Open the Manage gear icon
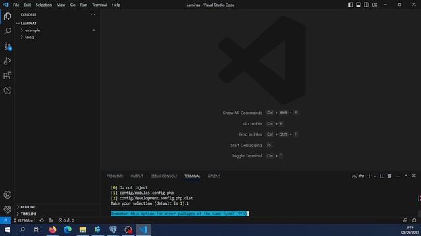Viewport: 421px width, 236px height. [x=7, y=209]
